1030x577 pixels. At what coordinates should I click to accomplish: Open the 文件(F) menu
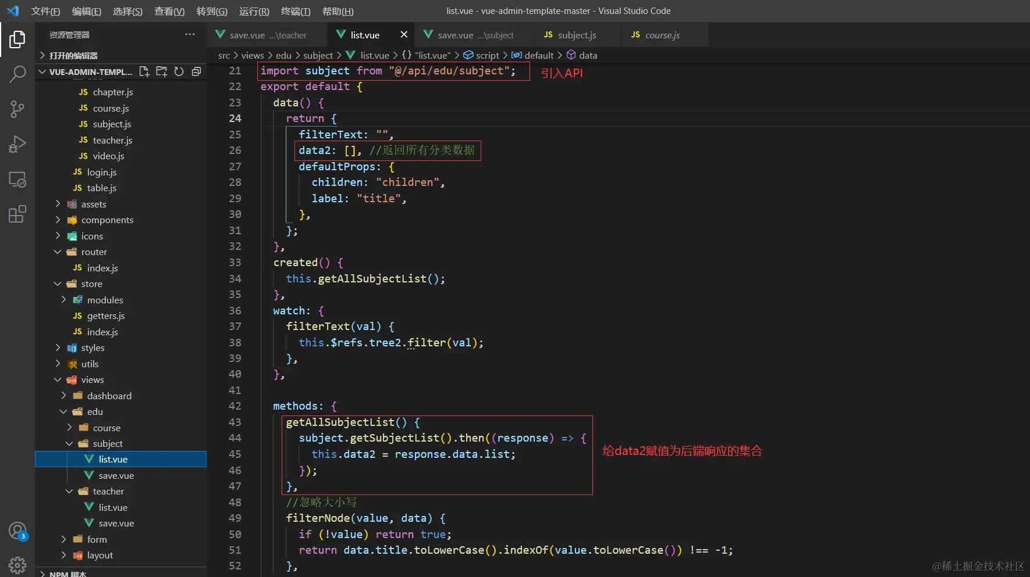pos(45,11)
